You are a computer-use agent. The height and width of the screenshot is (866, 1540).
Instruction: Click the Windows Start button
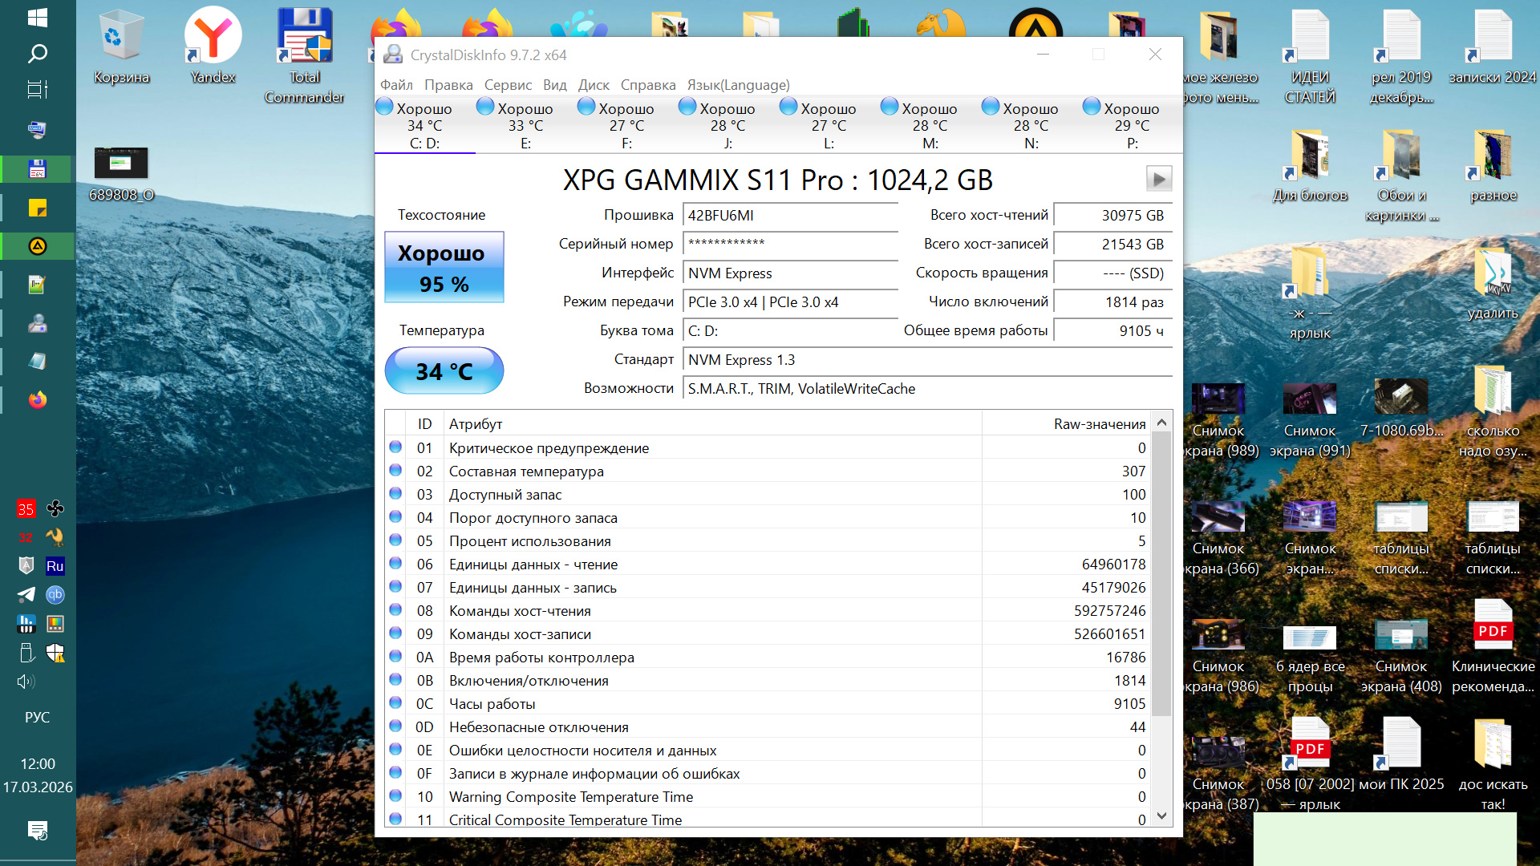click(x=38, y=18)
